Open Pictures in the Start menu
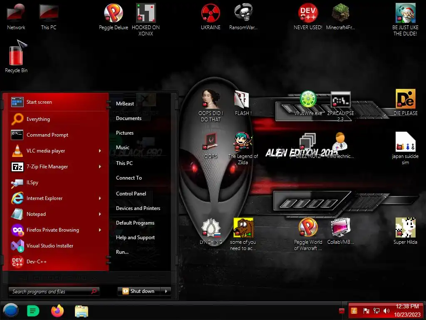426x320 pixels. click(x=125, y=133)
